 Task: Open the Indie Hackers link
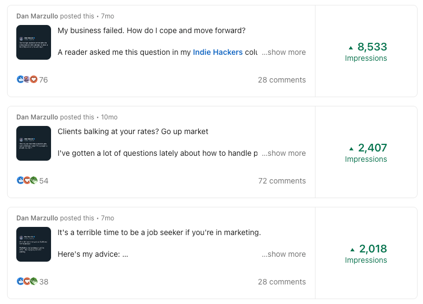pos(218,53)
